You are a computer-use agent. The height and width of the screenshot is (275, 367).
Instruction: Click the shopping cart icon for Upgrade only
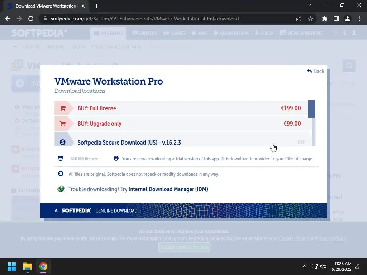point(63,124)
